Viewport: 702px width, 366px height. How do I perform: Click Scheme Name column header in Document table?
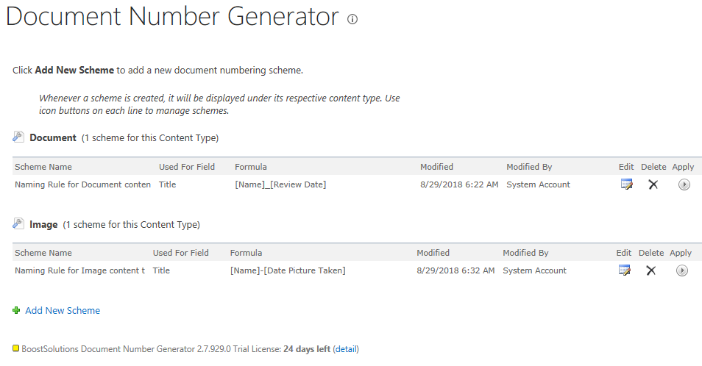click(x=43, y=167)
